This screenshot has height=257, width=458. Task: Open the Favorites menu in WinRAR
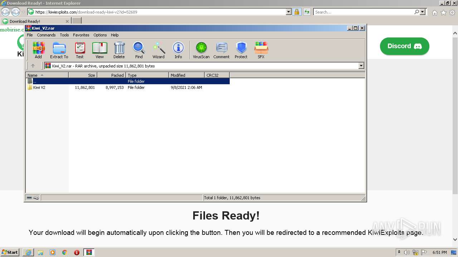(x=81, y=35)
